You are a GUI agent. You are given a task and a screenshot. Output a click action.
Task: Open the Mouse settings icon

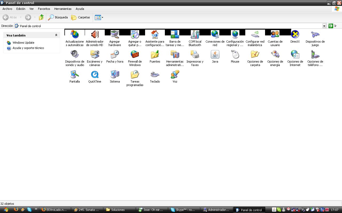235,55
